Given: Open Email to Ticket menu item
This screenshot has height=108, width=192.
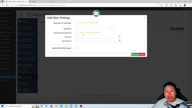Looking at the screenshot, I should pos(27,77).
